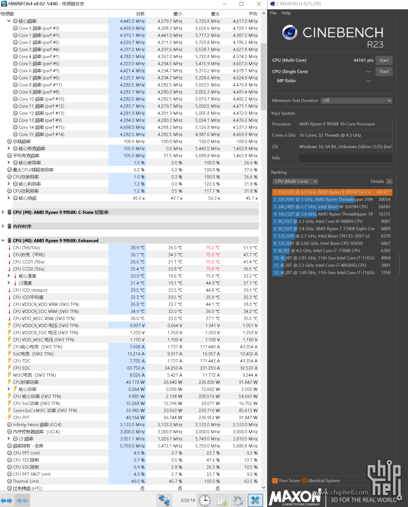Image resolution: width=408 pixels, height=507 pixels.
Task: Open sensor settings gear icon
Action: click(238, 500)
